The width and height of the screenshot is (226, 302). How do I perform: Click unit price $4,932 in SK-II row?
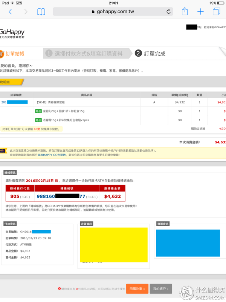tap(180, 102)
